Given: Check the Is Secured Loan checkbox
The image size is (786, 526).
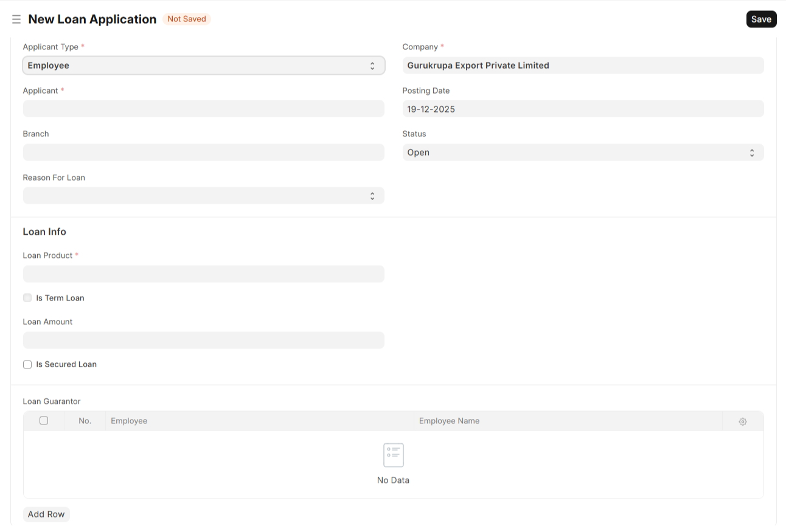Looking at the screenshot, I should [27, 364].
